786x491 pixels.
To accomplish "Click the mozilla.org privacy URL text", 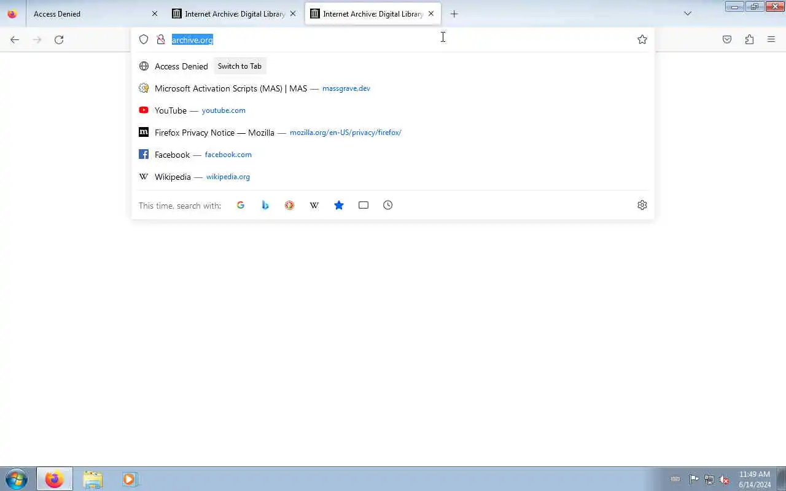I will [x=346, y=133].
